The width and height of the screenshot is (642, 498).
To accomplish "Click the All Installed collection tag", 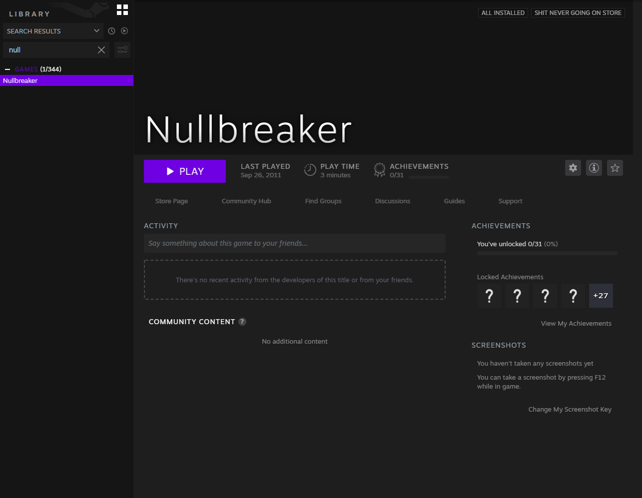I will pos(503,13).
